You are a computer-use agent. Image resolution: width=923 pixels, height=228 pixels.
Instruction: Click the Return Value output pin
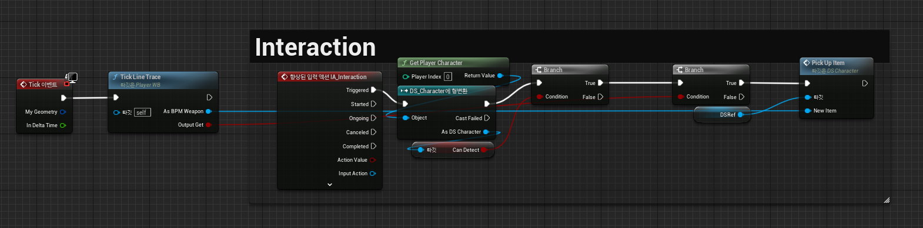500,76
